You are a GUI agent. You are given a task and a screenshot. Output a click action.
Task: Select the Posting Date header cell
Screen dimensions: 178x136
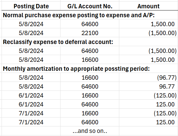pyautogui.click(x=31, y=6)
